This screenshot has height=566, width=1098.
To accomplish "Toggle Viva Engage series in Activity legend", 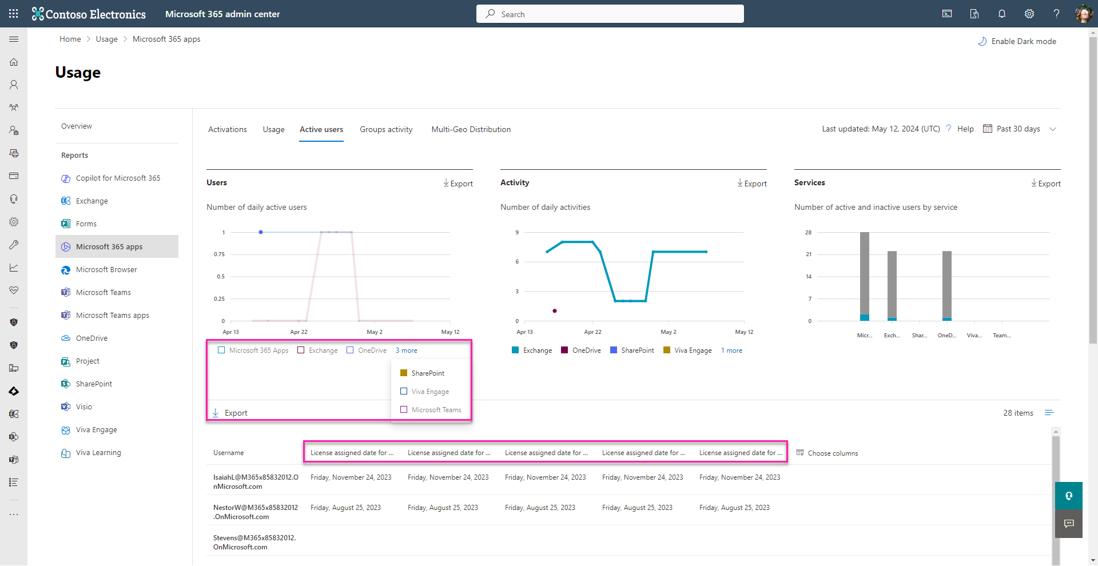I will tap(687, 350).
